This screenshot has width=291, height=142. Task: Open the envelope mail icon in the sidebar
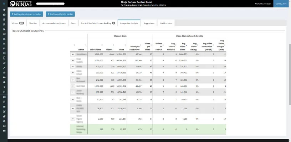4,106
